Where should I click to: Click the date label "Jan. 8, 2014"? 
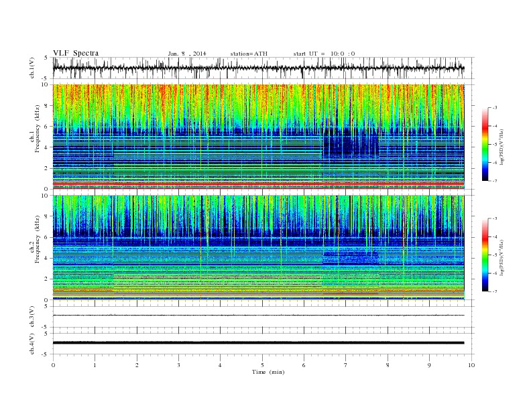click(187, 54)
